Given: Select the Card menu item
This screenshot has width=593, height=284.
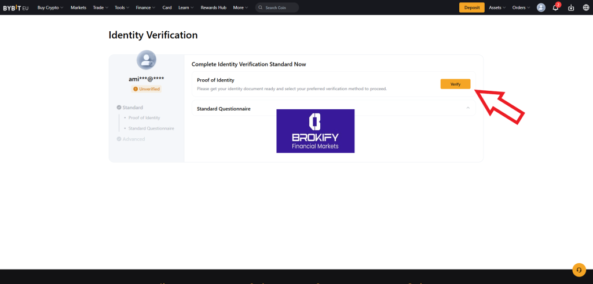Looking at the screenshot, I should point(167,8).
